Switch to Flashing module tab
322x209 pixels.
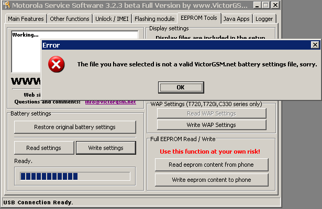[154, 19]
